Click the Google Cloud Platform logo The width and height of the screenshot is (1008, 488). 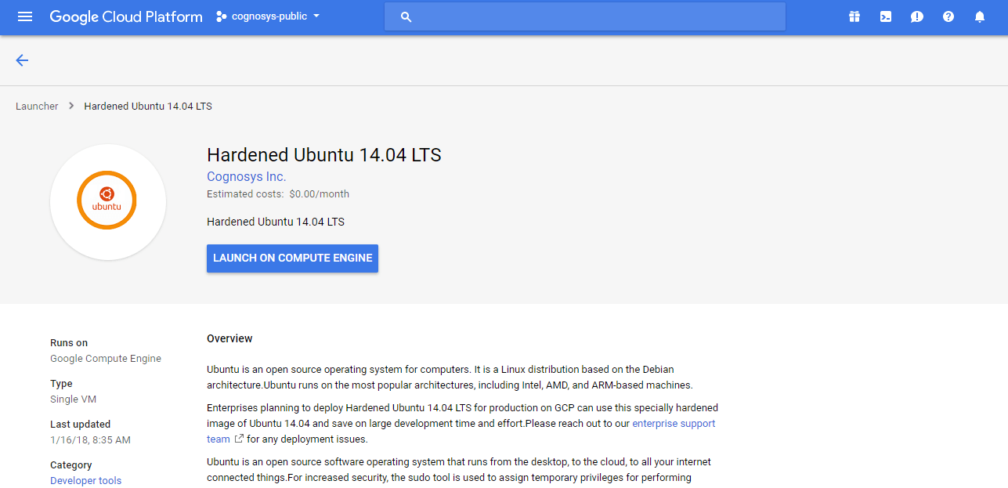pos(126,16)
